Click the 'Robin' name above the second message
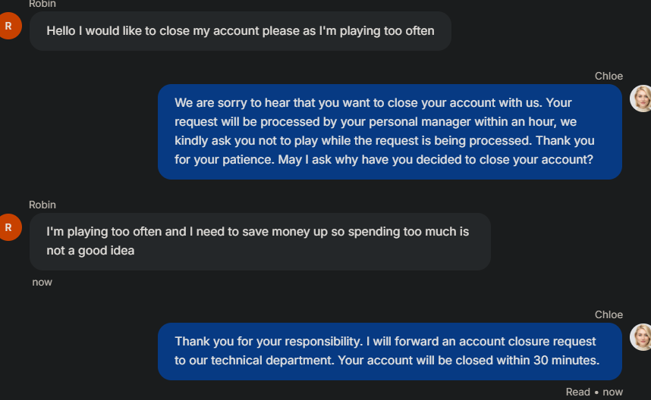The height and width of the screenshot is (400, 651). pyautogui.click(x=42, y=205)
